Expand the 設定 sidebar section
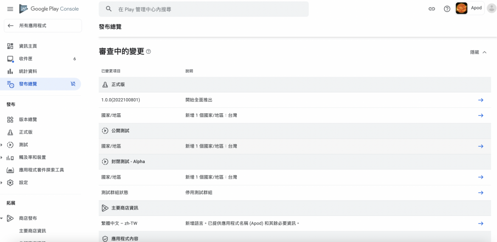The width and height of the screenshot is (497, 242). (1, 182)
